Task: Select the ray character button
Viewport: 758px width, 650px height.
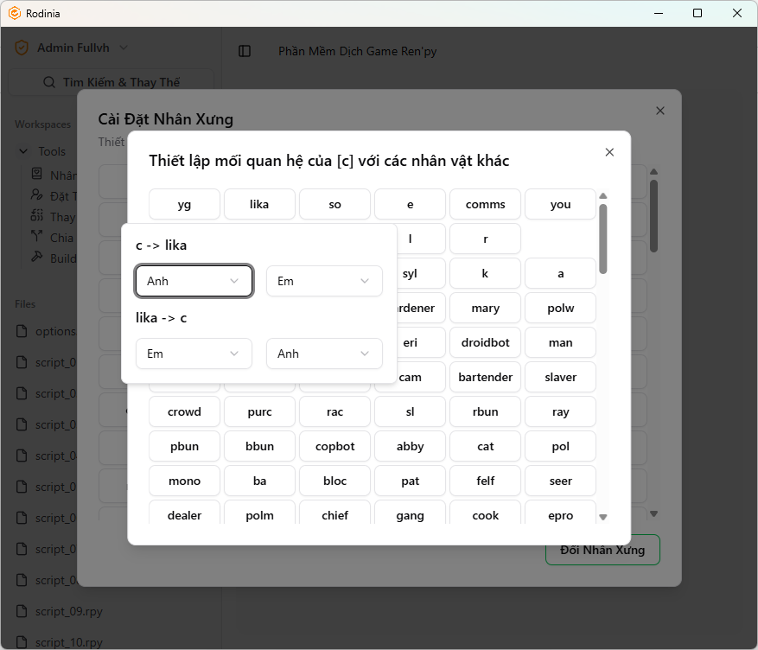Action: (x=560, y=411)
